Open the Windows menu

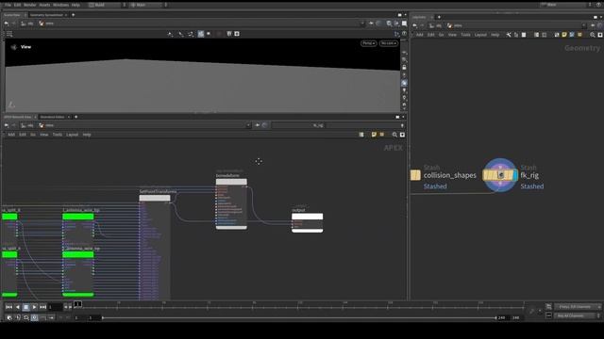click(60, 5)
